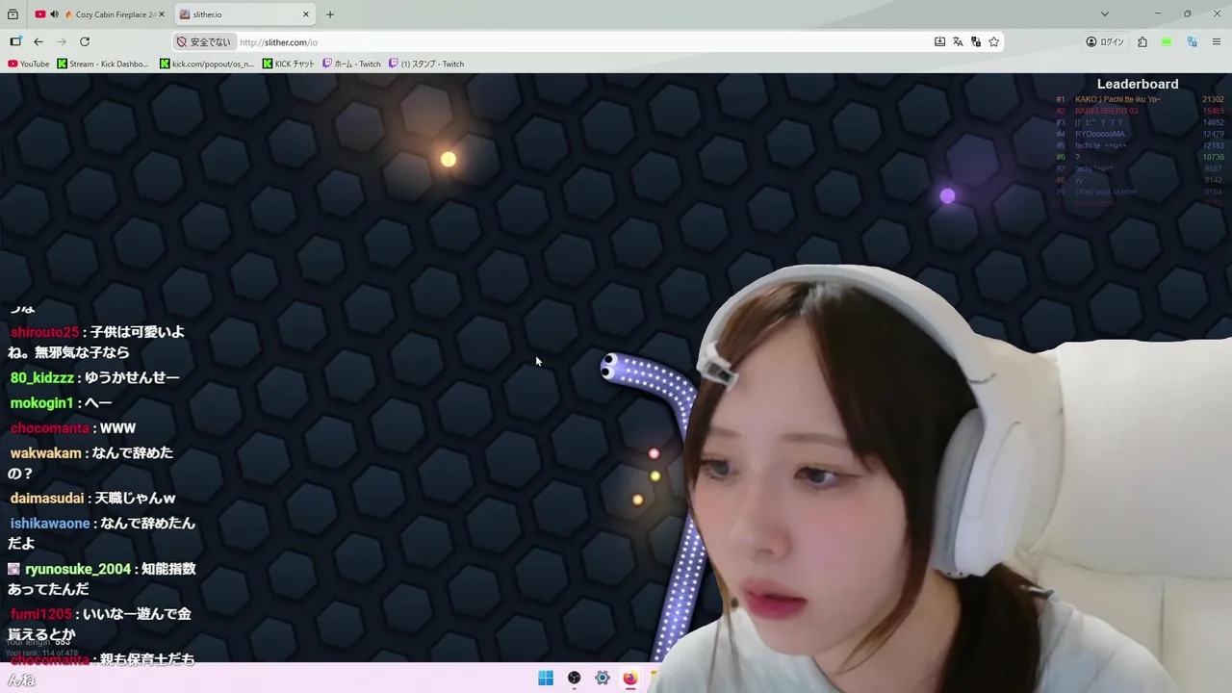Click chat username fumi1205
The height and width of the screenshot is (693, 1232).
[41, 614]
